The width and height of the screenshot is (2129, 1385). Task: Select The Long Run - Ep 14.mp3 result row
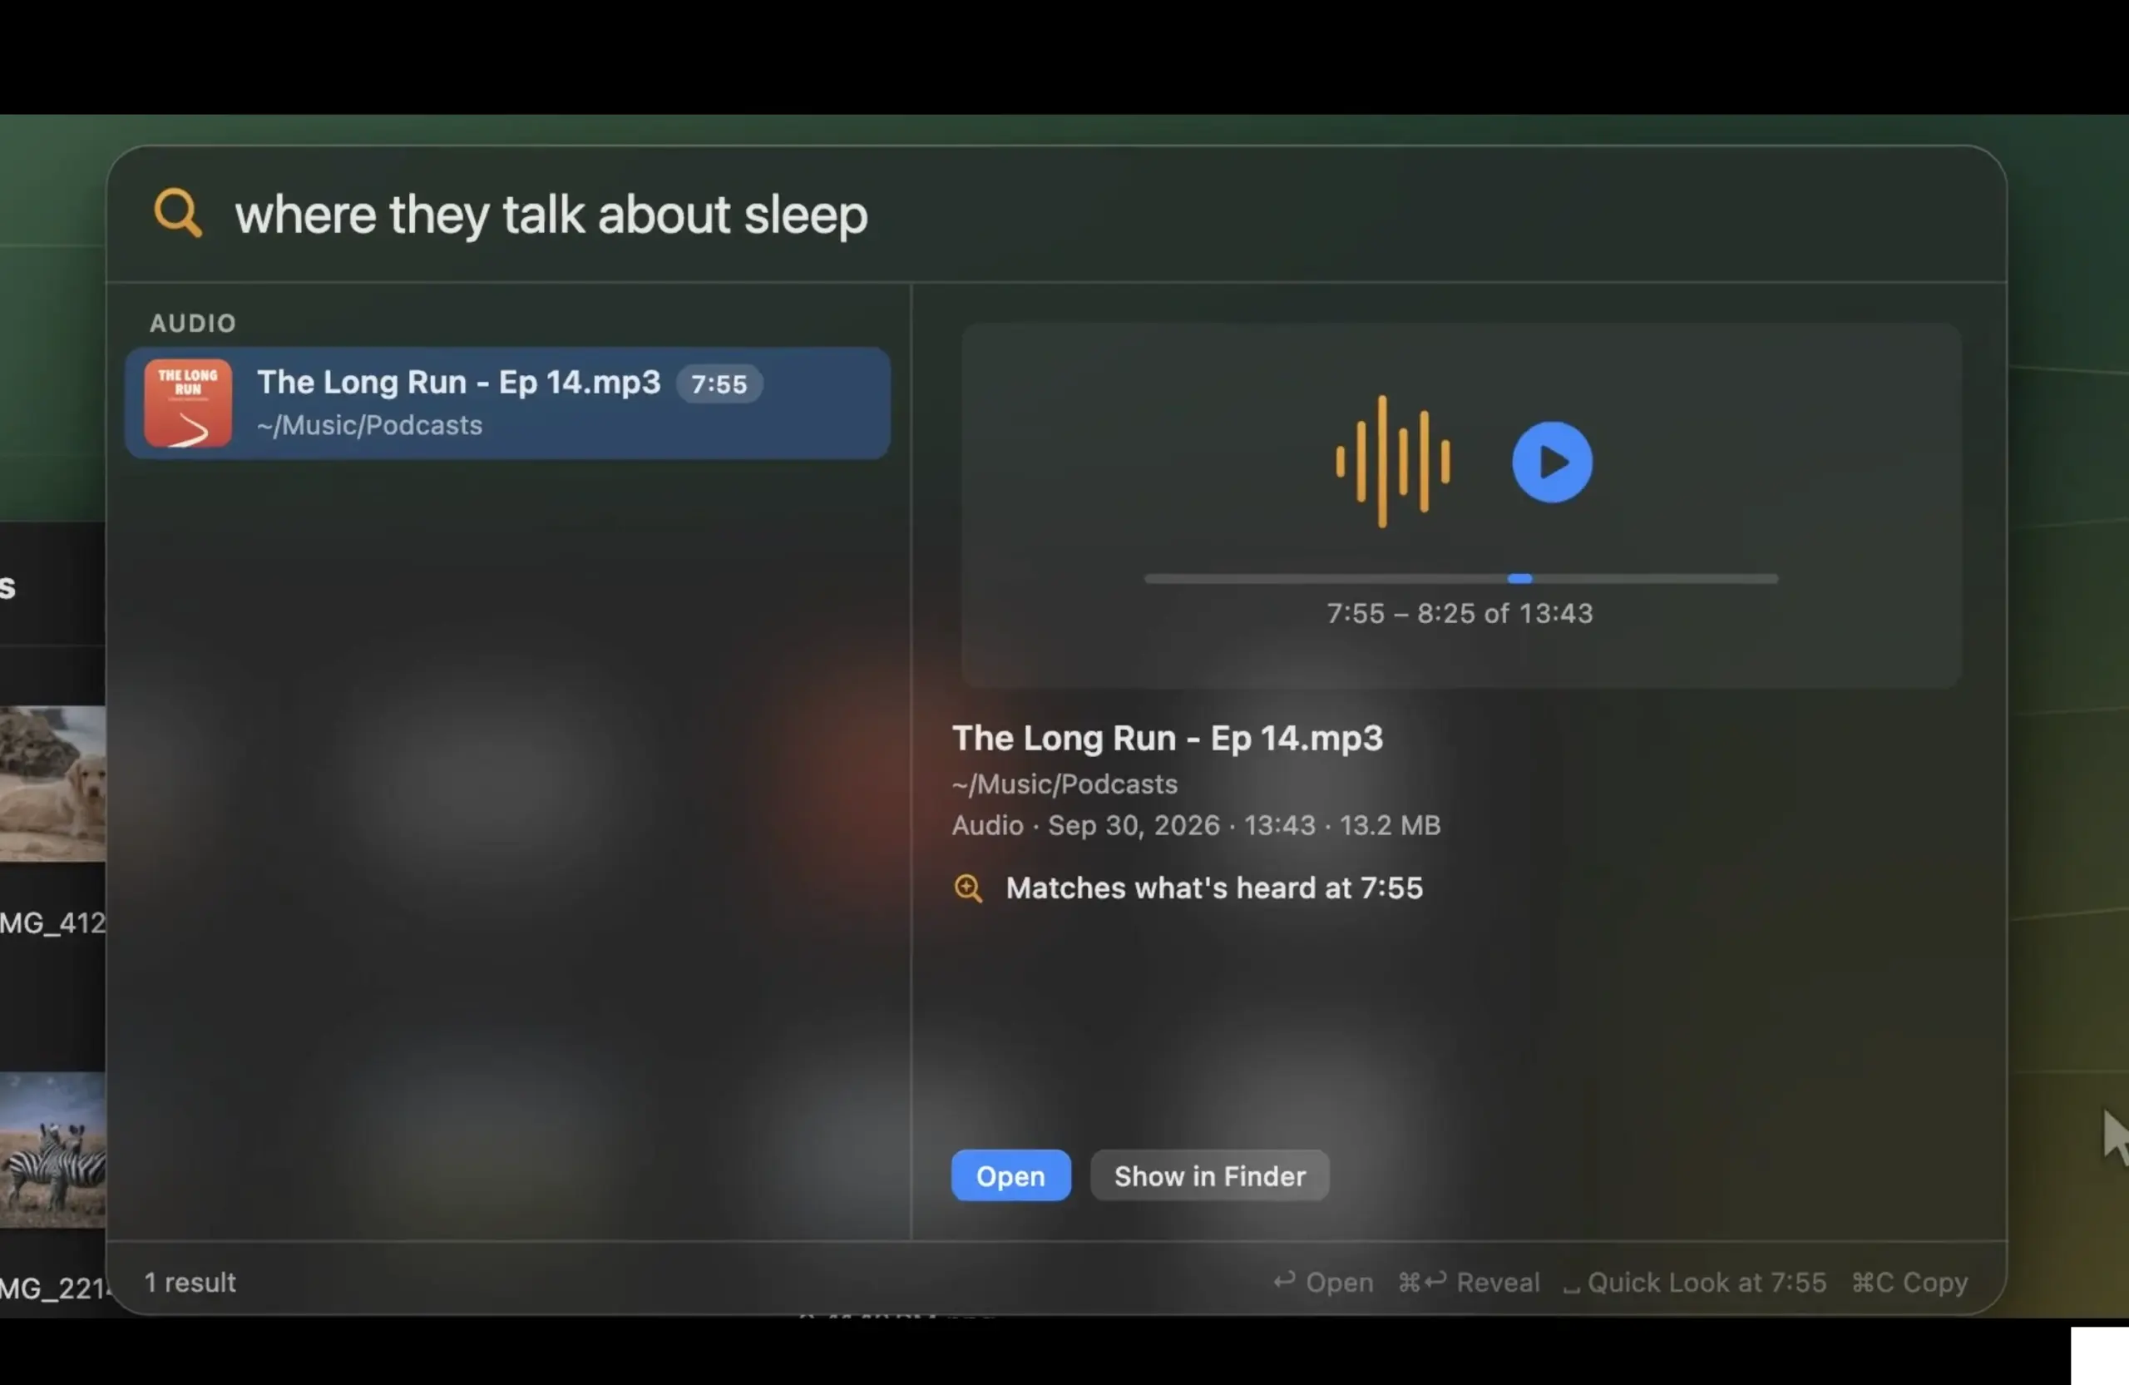507,403
